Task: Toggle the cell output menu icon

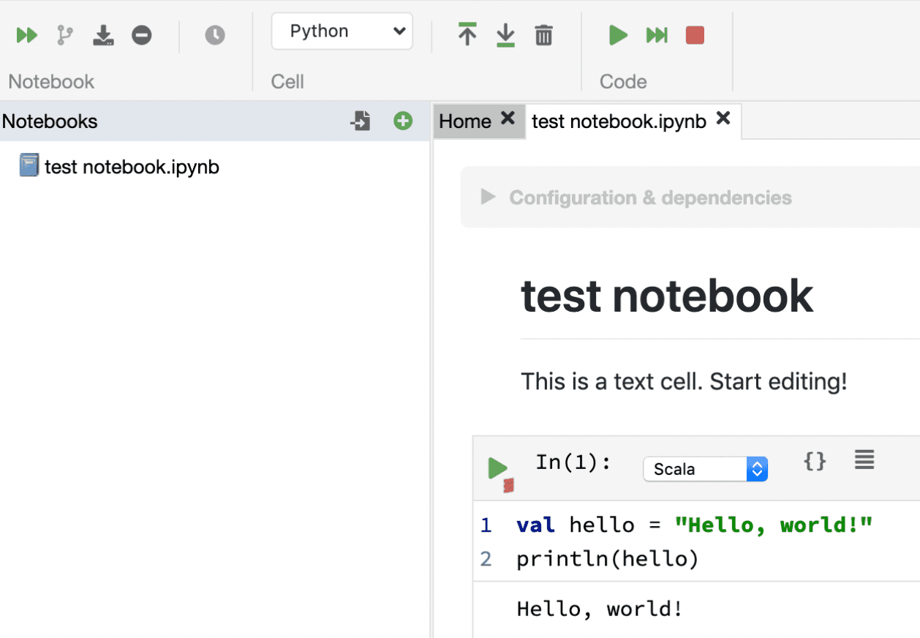Action: pyautogui.click(x=864, y=461)
